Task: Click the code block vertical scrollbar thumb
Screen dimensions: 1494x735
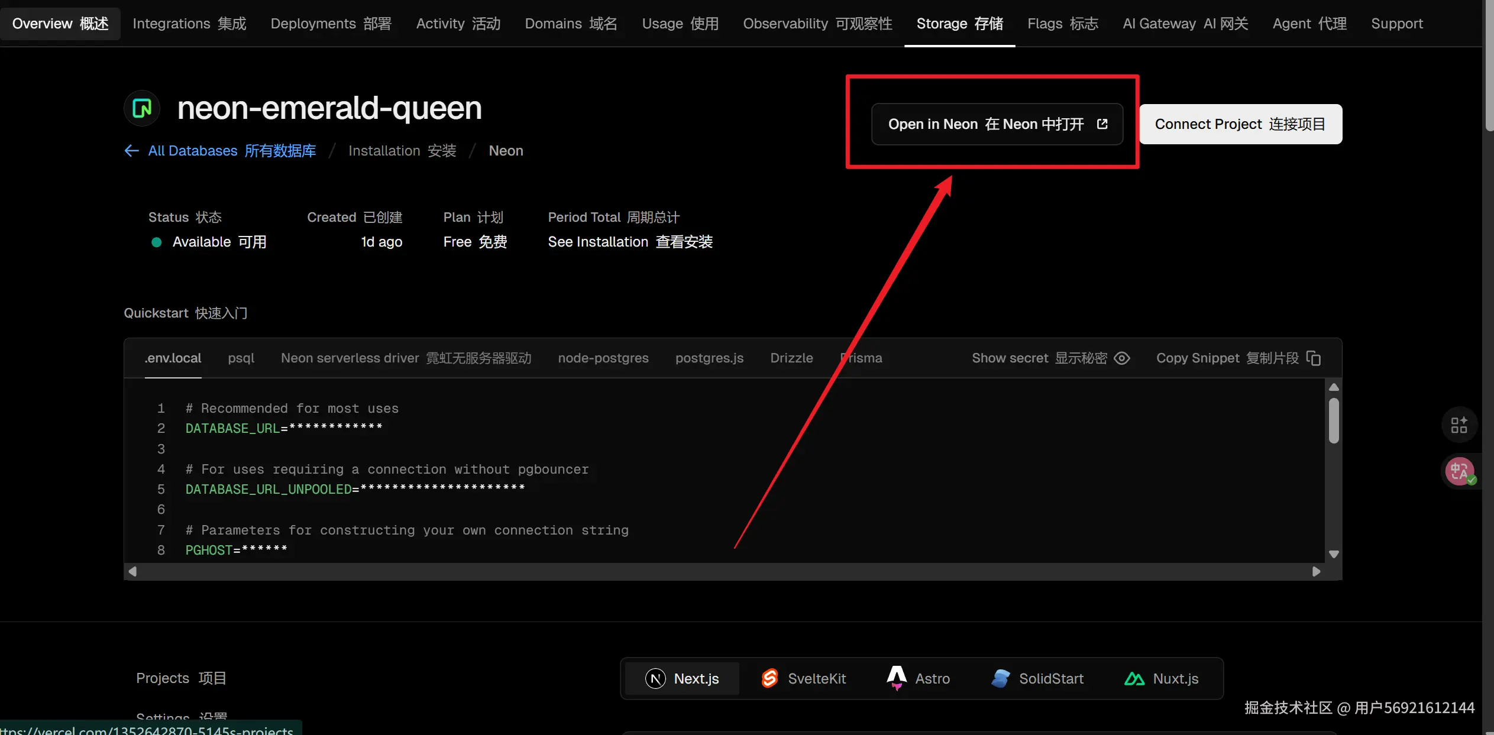Action: (x=1334, y=420)
